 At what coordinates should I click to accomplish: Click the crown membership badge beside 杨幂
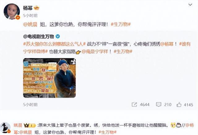click(x=37, y=8)
